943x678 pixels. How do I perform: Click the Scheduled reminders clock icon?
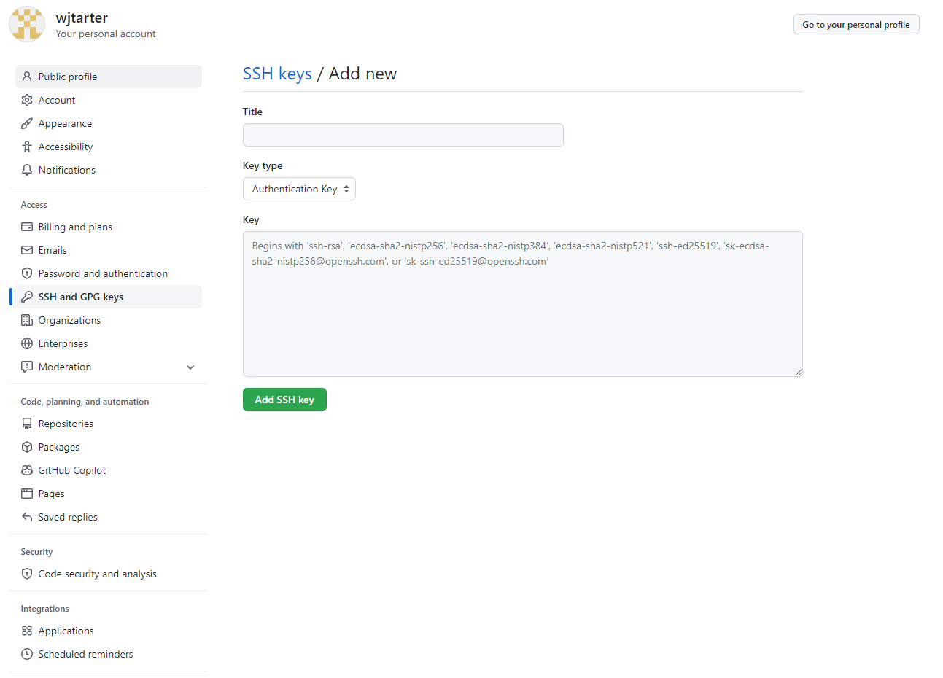coord(27,654)
